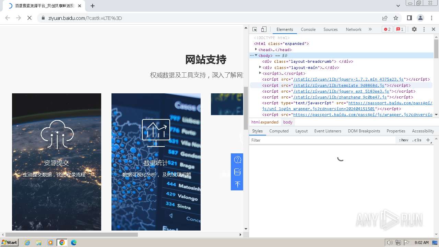Open the Layout pane tab
This screenshot has height=247, width=439.
tap(301, 131)
